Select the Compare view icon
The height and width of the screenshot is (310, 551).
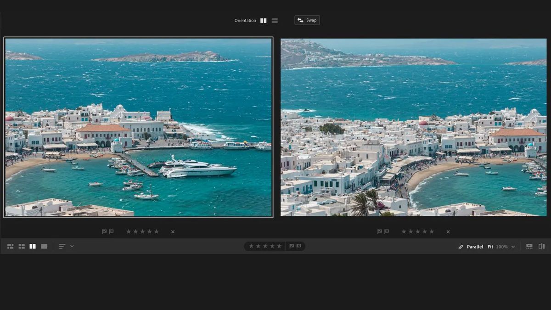pyautogui.click(x=32, y=246)
